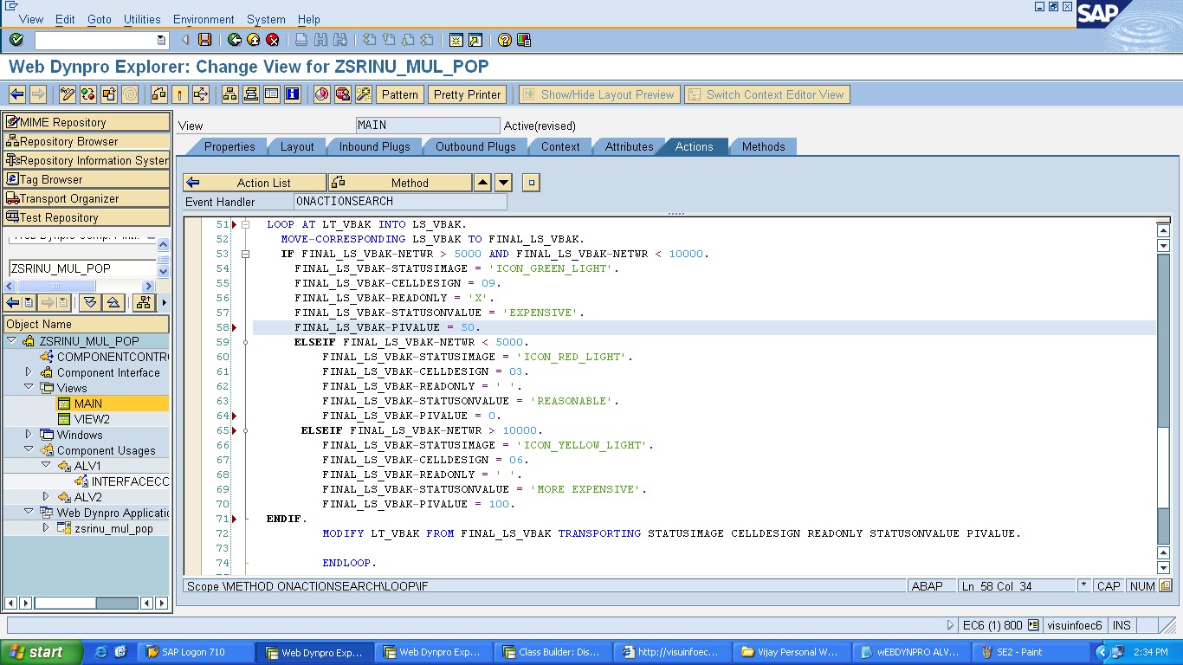Click the Windows Start button
This screenshot has width=1183, height=665.
(41, 652)
